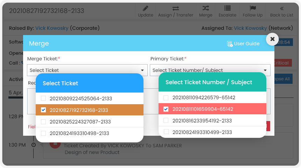Click the clock icon beside 1:30 PM
Viewport: 301px width, 168px height.
pyautogui.click(x=34, y=145)
